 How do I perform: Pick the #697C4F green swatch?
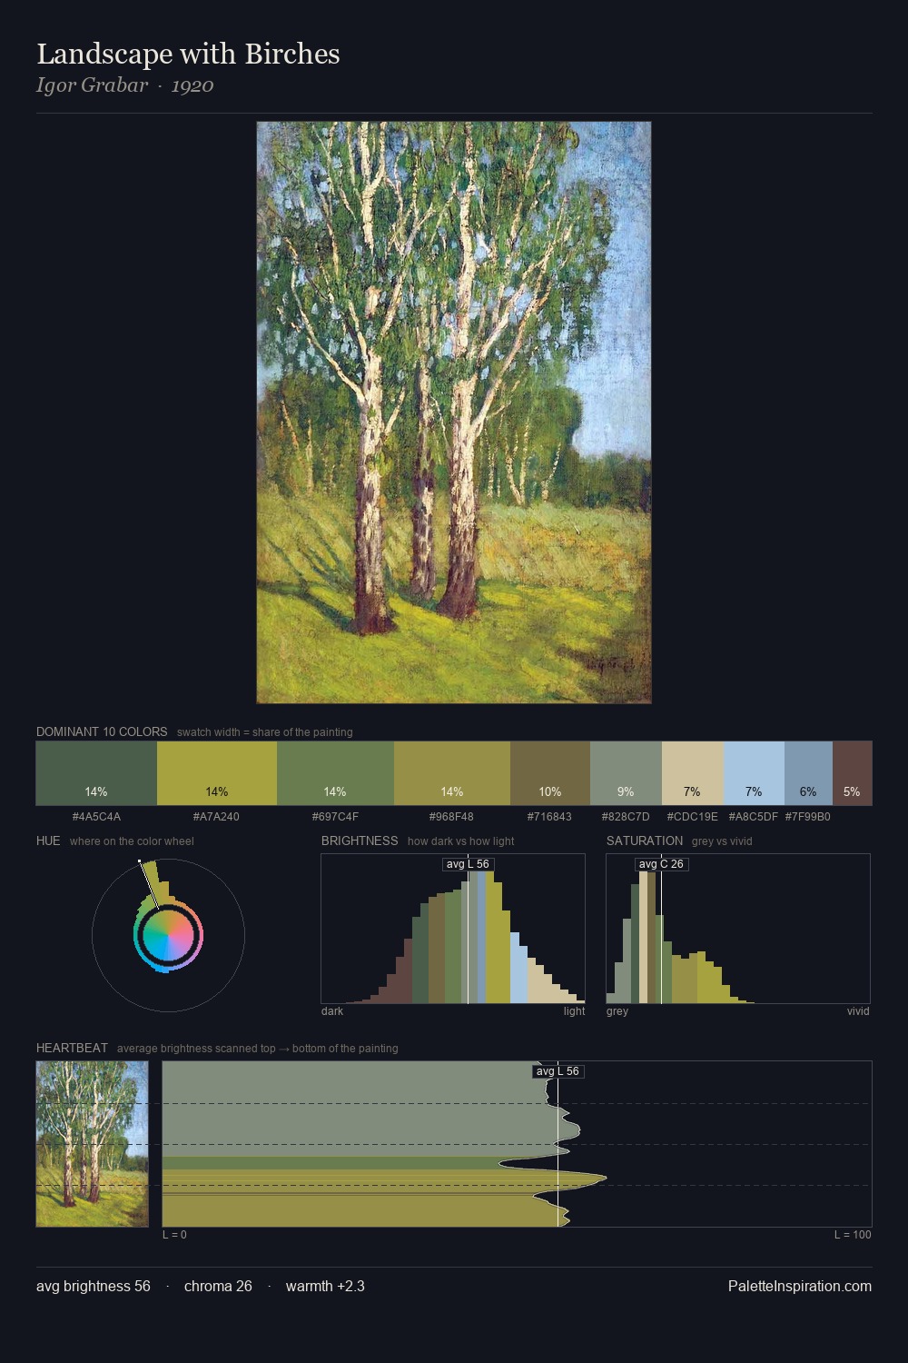[x=335, y=773]
